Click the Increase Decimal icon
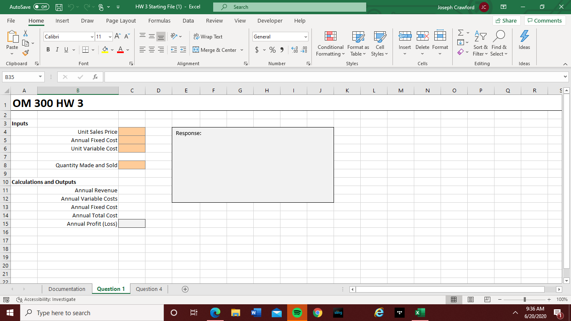The width and height of the screenshot is (571, 321). point(295,50)
